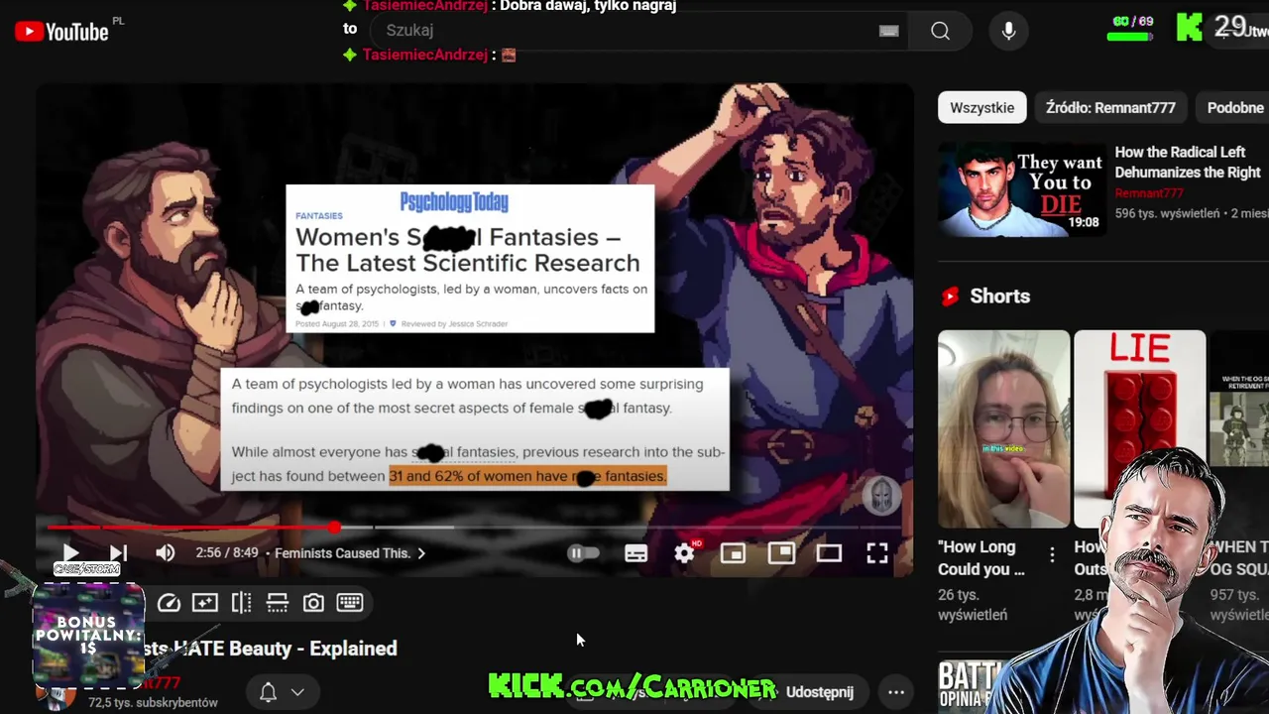Viewport: 1269px width, 714px height.
Task: Toggle subtitles with the captions icon
Action: 635,553
